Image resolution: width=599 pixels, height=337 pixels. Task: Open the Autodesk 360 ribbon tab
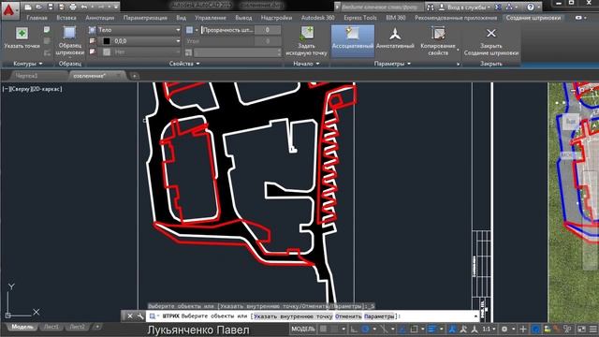(318, 18)
